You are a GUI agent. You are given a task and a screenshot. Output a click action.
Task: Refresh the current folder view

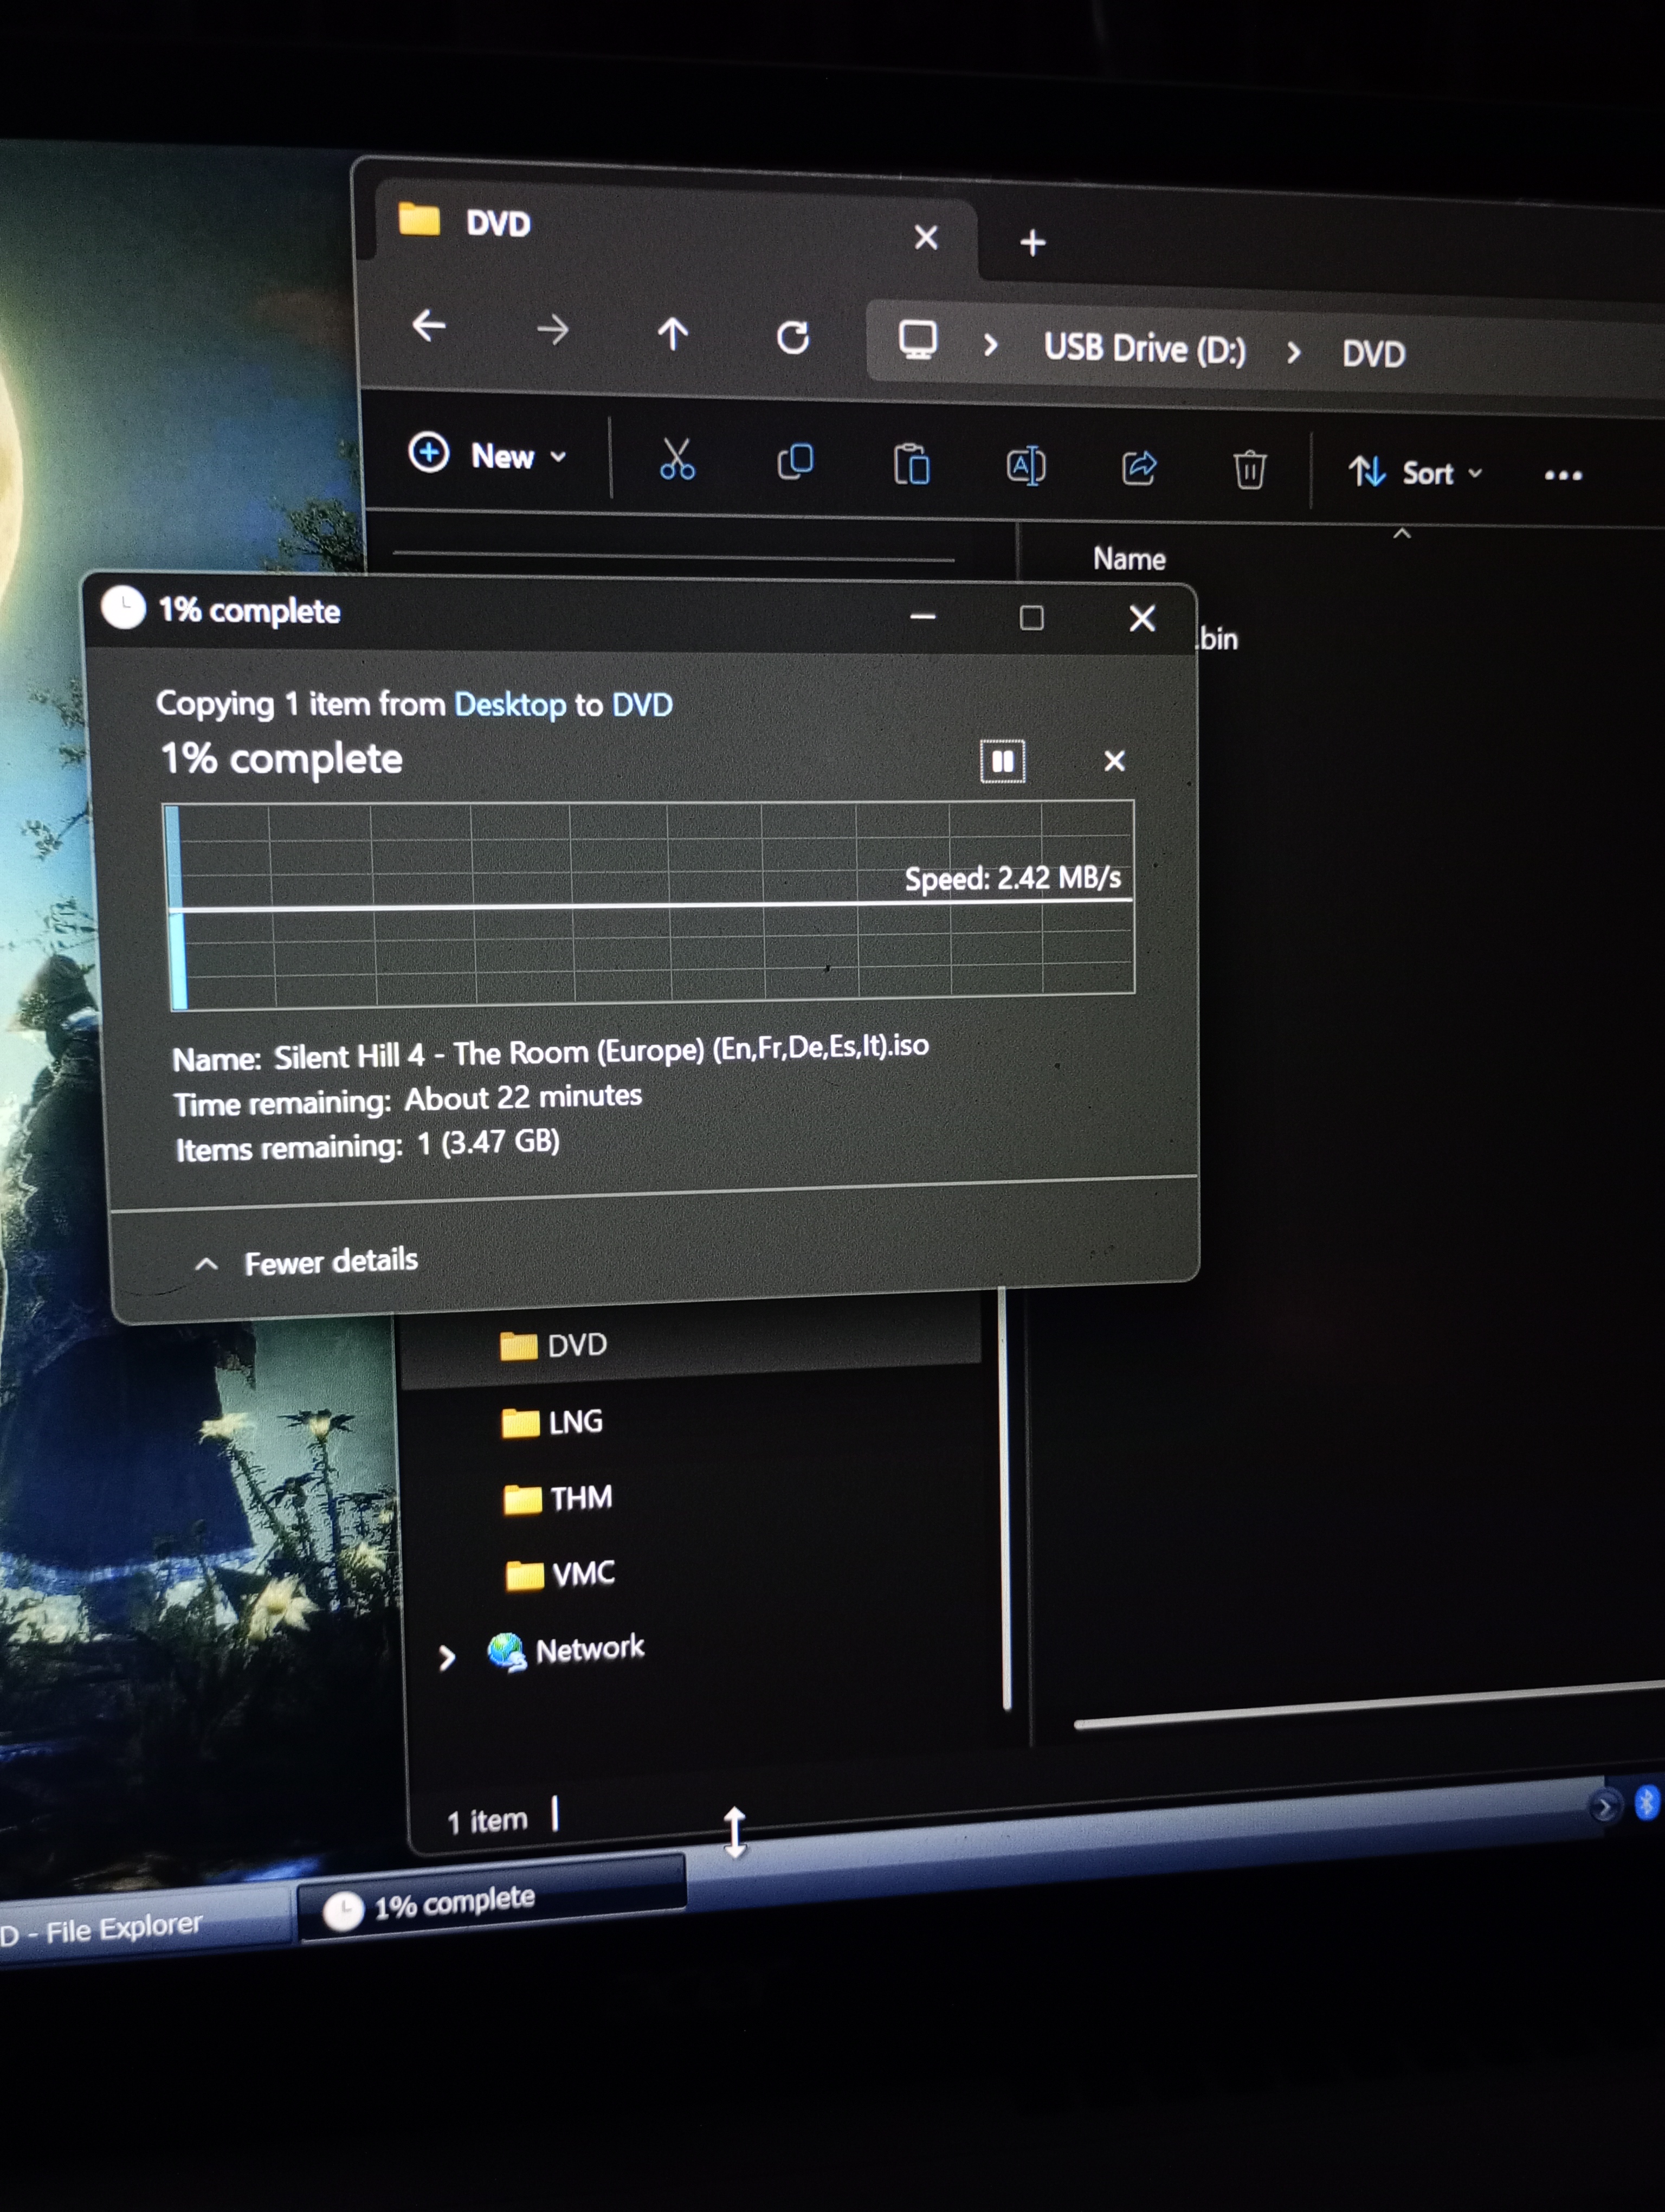[792, 337]
